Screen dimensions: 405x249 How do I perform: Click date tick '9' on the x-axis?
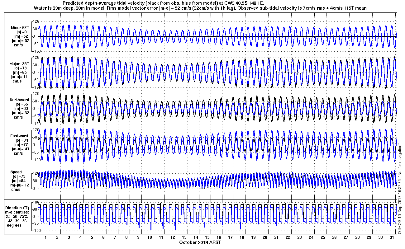138,237
